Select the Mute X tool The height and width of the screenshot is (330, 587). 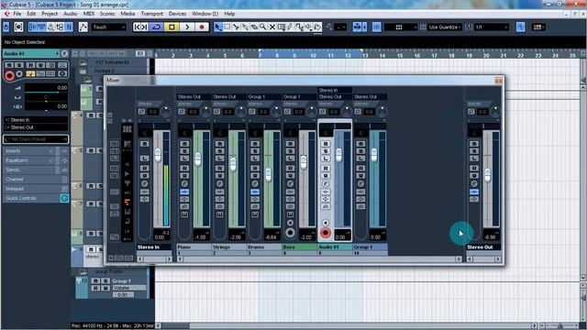pos(272,27)
